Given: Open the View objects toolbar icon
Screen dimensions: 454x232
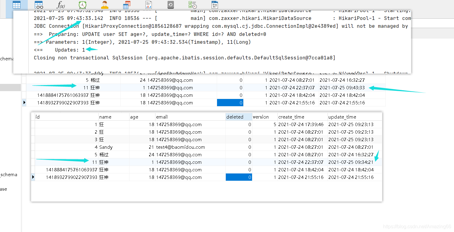Looking at the screenshot, I should pyautogui.click(x=39, y=5).
